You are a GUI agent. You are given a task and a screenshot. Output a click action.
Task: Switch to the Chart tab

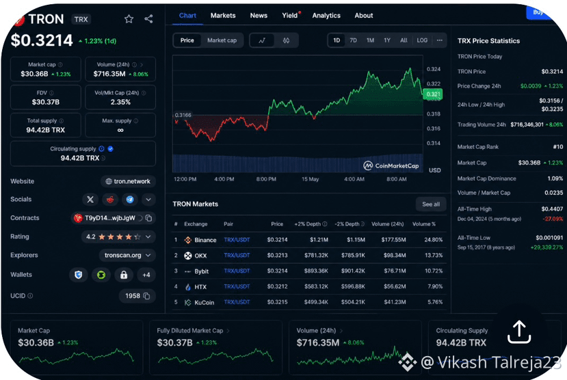point(187,16)
